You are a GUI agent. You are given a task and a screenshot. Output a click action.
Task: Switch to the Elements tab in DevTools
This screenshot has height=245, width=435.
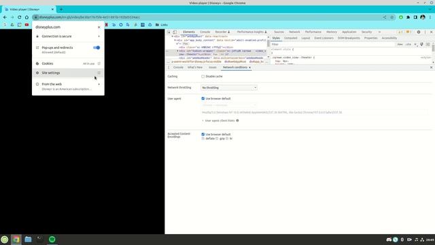[189, 32]
